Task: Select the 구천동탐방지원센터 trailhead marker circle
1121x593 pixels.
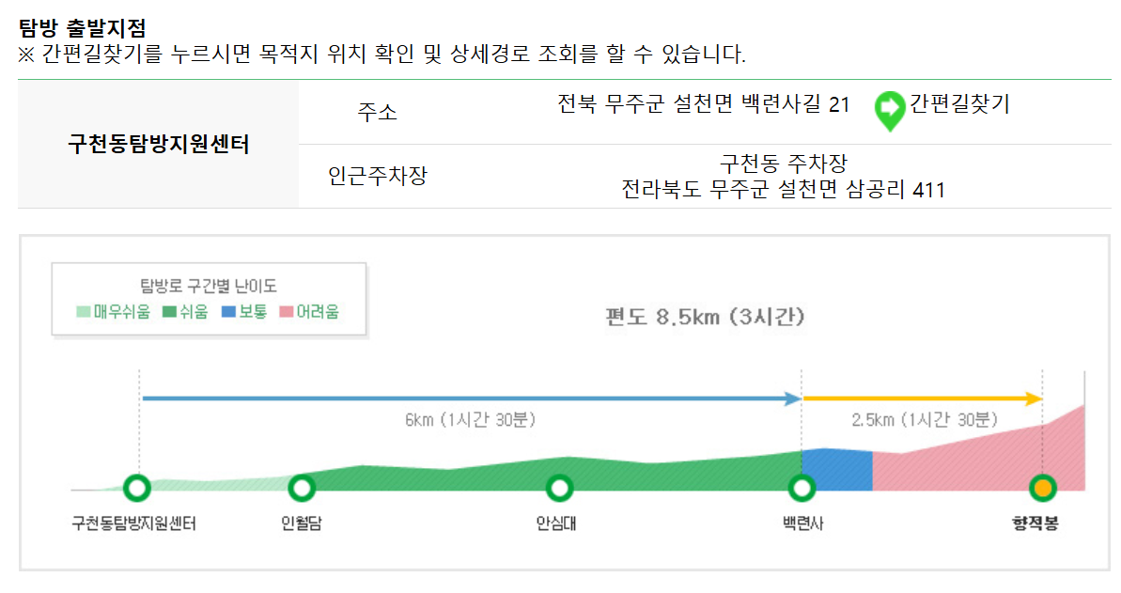Action: (137, 488)
